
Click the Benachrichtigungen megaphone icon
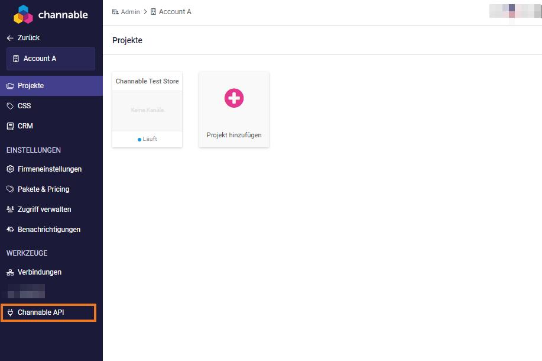click(x=10, y=230)
